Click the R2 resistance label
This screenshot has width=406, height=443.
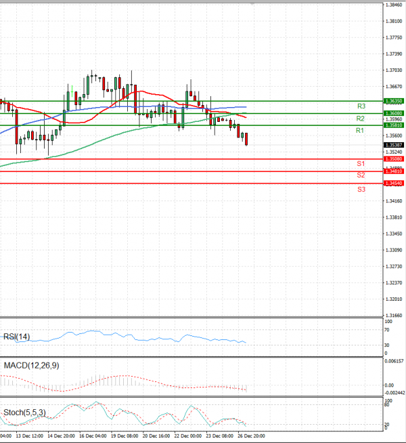360,119
